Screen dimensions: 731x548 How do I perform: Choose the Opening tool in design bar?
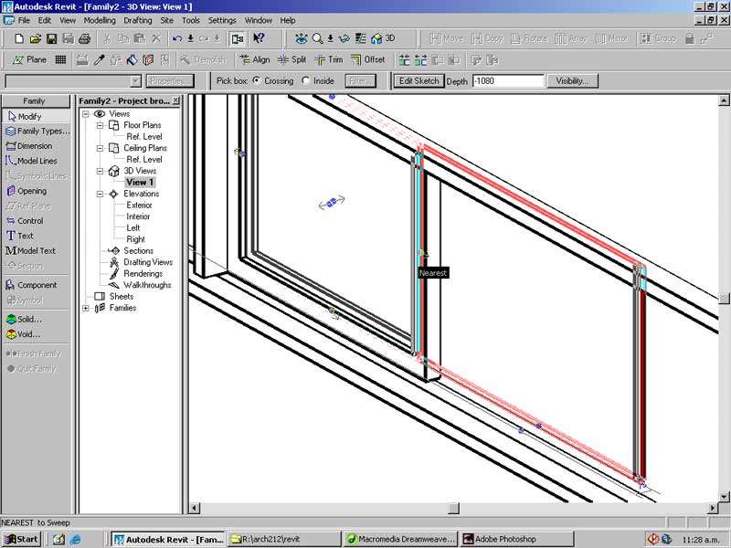tap(26, 191)
